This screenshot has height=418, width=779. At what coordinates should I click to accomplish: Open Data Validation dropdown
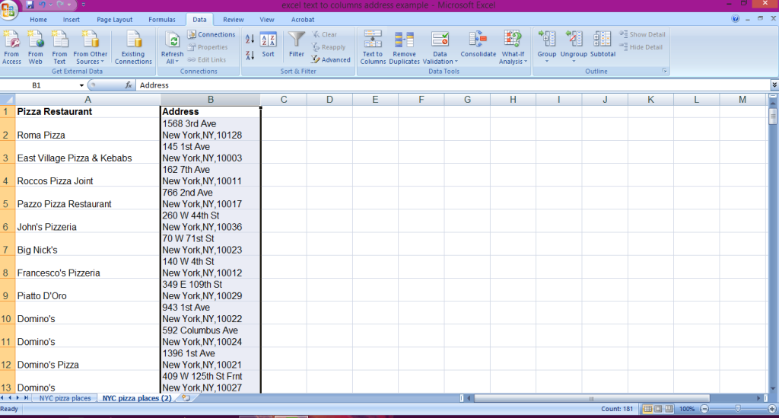point(440,47)
